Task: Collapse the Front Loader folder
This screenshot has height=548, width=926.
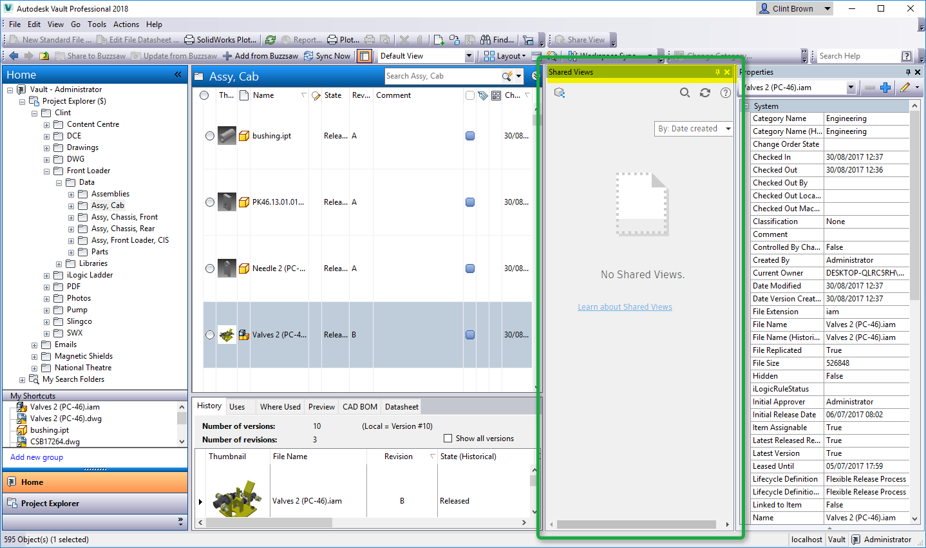Action: [x=46, y=171]
